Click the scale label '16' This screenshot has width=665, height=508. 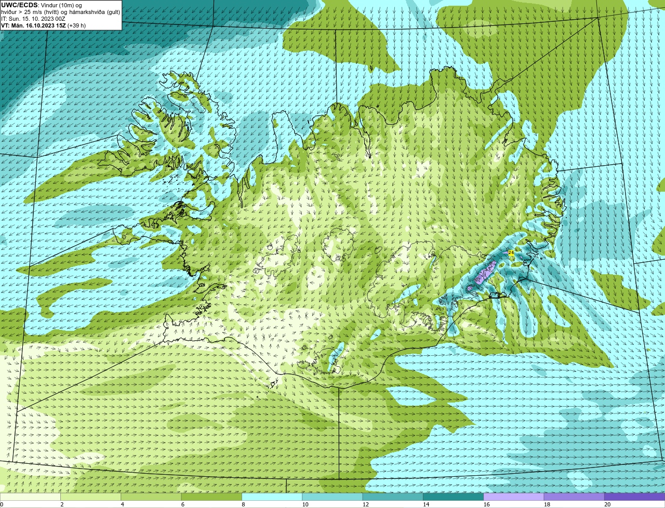click(x=486, y=504)
